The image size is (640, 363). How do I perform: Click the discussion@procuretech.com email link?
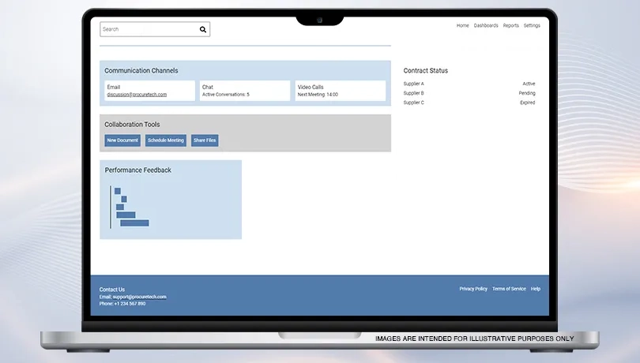137,95
